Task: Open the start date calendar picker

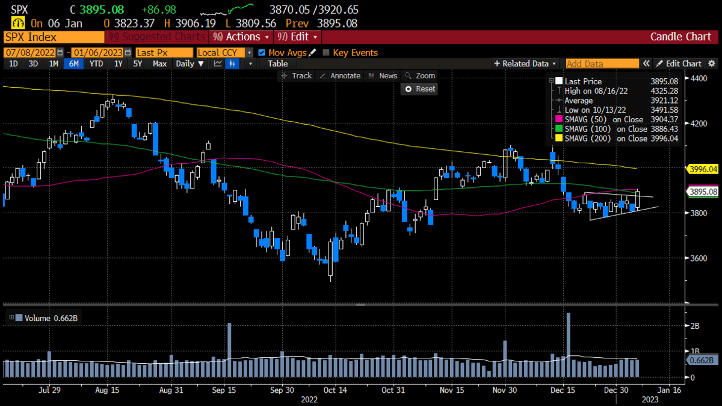Action: tap(60, 52)
